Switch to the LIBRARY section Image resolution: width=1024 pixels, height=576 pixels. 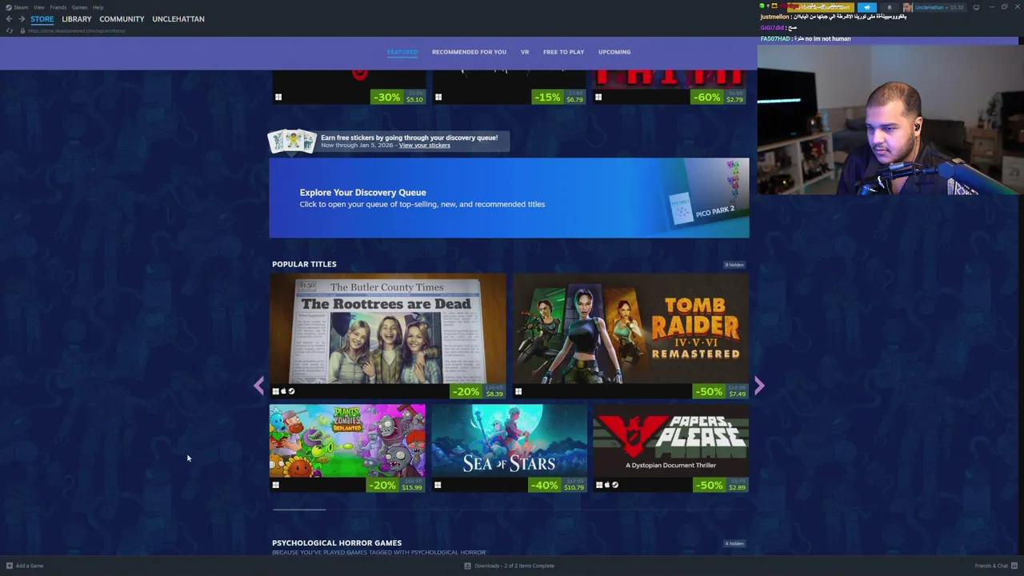[77, 19]
